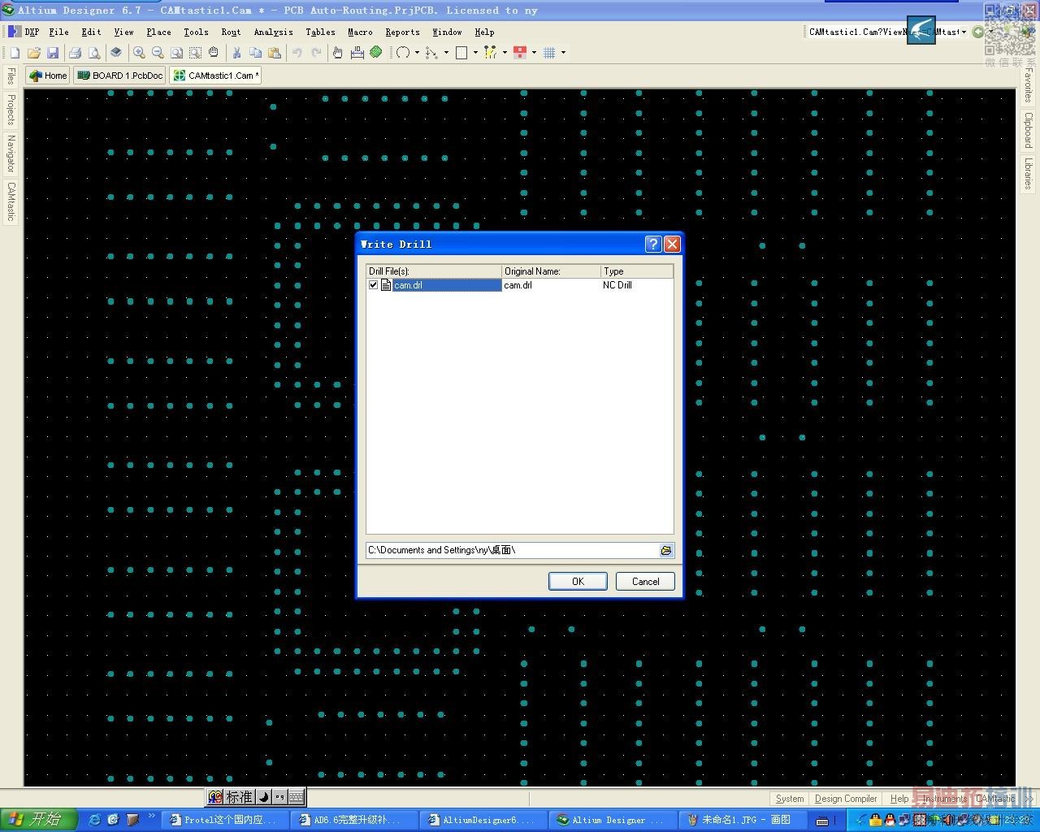1040x832 pixels.
Task: Open the Navigator side panel tab
Action: [x=11, y=154]
